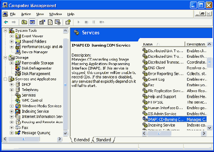The height and width of the screenshot is (152, 214).
Task: Select the Device Manager icon
Action: tap(18, 52)
